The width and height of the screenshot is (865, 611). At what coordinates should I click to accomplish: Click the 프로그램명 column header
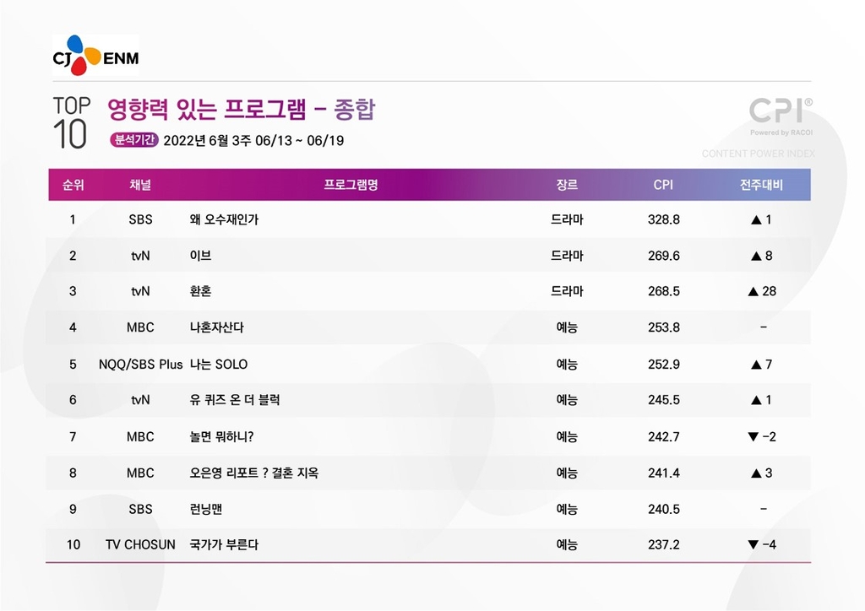pyautogui.click(x=351, y=185)
